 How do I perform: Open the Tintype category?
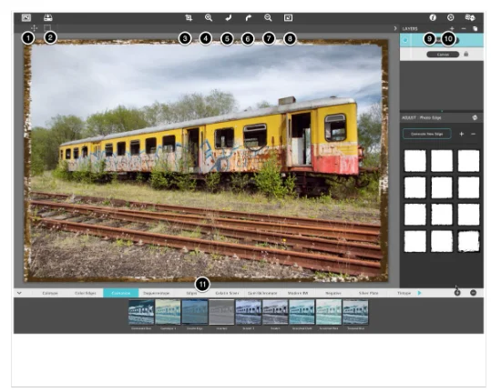[x=404, y=293]
